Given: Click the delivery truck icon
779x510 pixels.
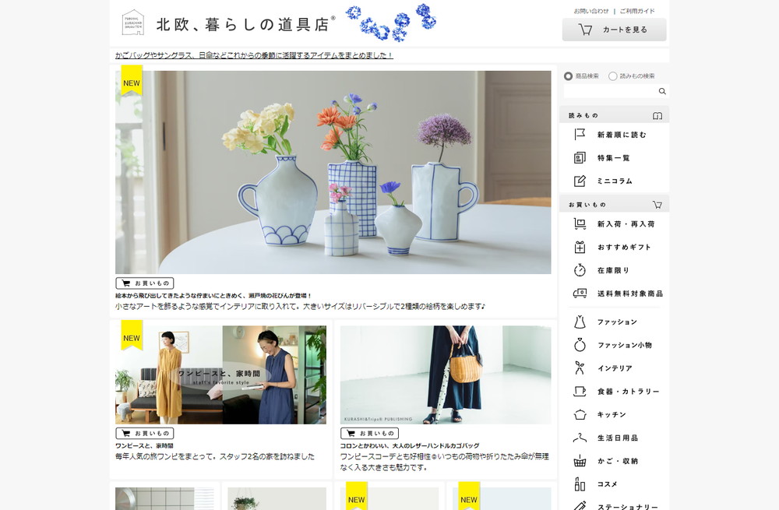Looking at the screenshot, I should [580, 294].
